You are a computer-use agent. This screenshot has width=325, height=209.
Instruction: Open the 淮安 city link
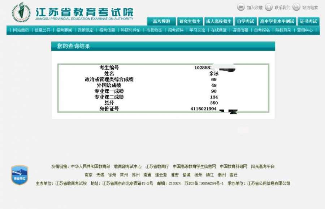[175, 175]
